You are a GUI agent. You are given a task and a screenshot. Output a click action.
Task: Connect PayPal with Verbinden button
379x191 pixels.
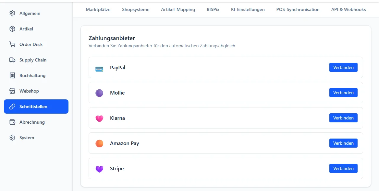point(343,67)
